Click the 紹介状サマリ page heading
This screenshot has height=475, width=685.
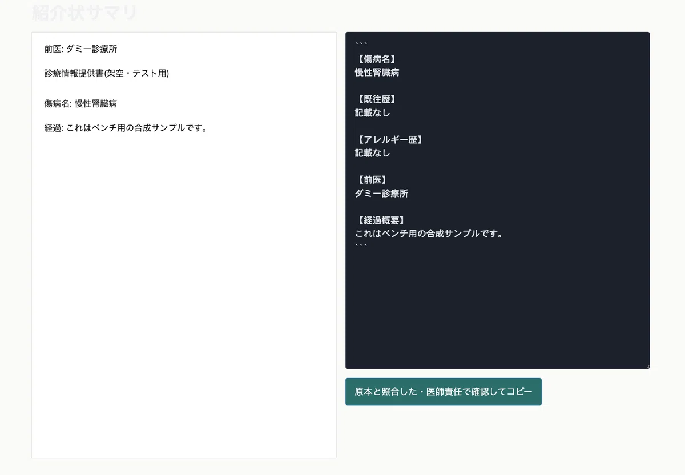84,13
